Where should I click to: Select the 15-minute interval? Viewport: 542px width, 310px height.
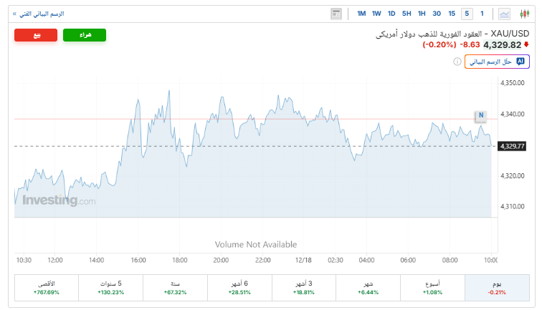coord(452,14)
